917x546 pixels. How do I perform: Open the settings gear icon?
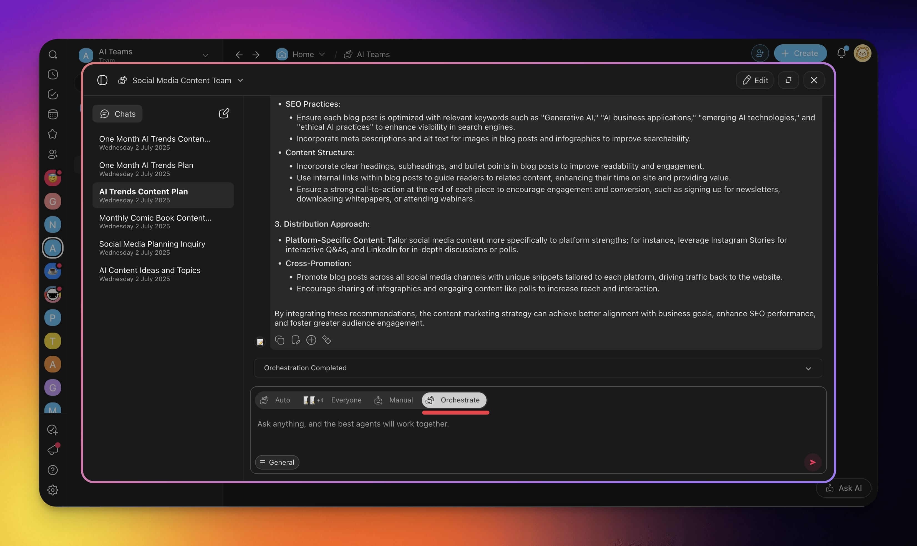53,490
